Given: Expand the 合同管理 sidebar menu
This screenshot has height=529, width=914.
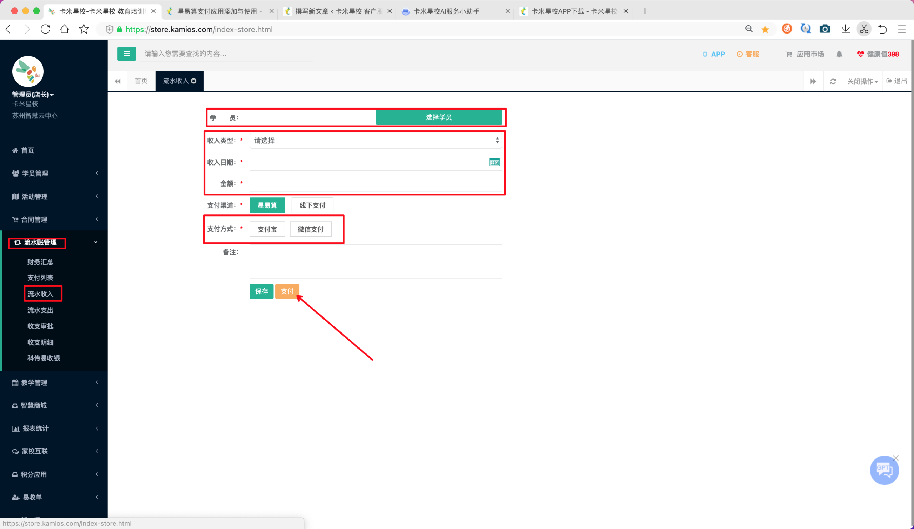Looking at the screenshot, I should coord(54,219).
